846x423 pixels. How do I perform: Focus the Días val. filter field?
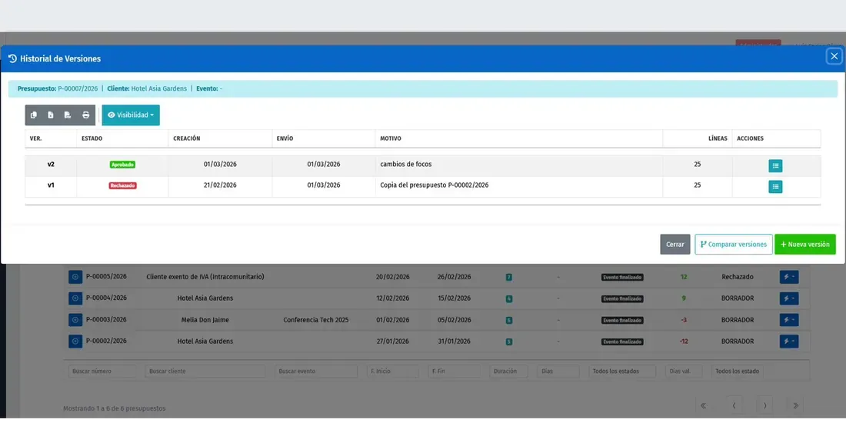point(684,371)
